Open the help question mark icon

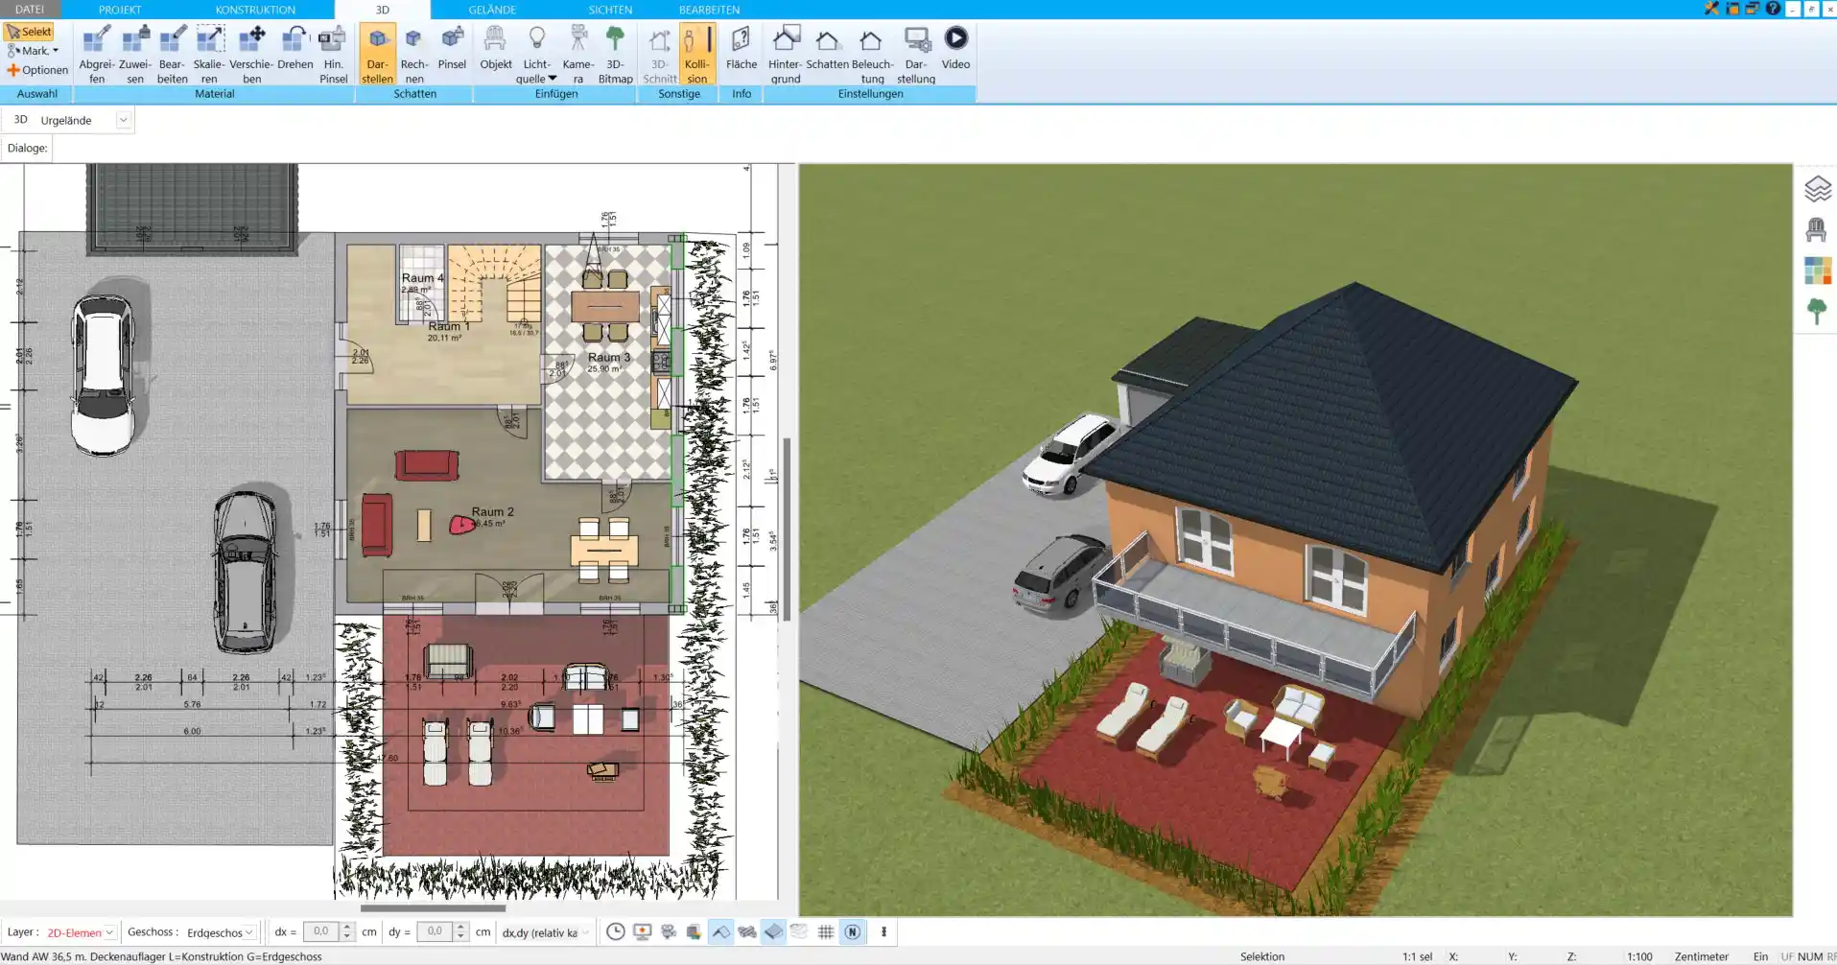[1773, 9]
